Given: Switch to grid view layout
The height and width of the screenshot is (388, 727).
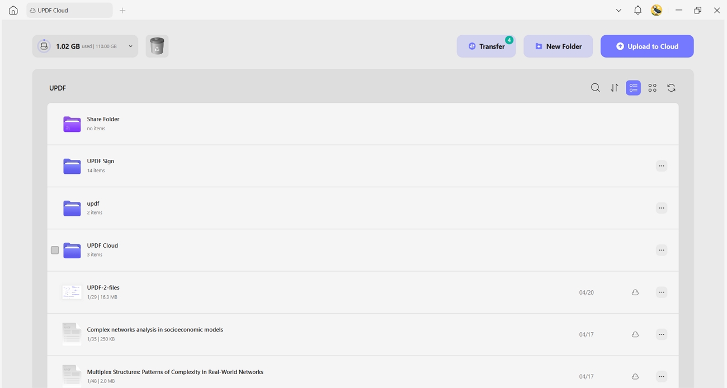Looking at the screenshot, I should (x=653, y=88).
